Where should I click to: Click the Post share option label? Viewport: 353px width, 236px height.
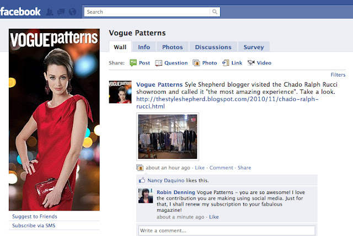tap(145, 63)
